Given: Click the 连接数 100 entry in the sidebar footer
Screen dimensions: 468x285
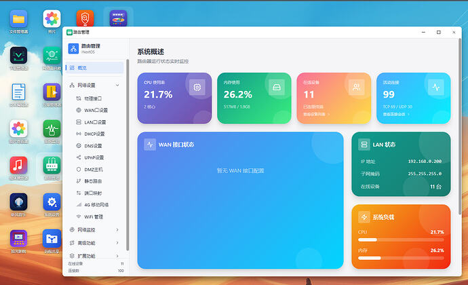Looking at the screenshot, I should pos(96,271).
